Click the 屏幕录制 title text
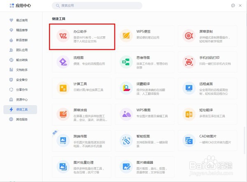Viewport: 247px width, 182px height. point(206,32)
